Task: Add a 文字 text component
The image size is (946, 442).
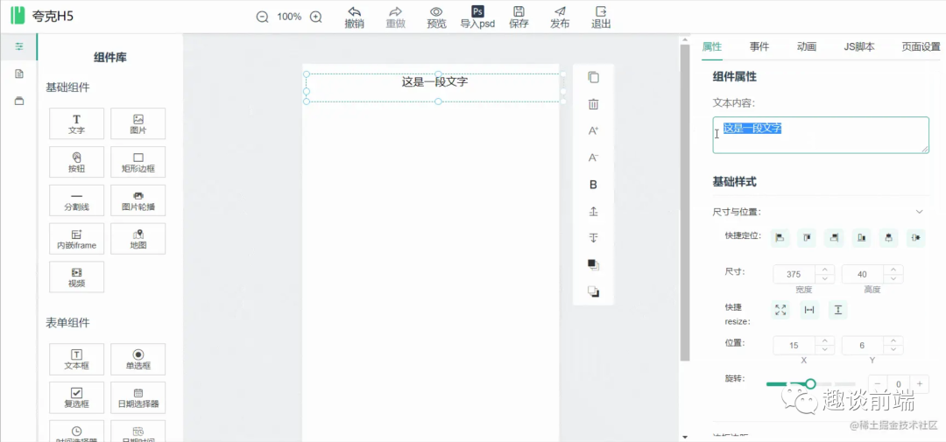Action: (76, 123)
